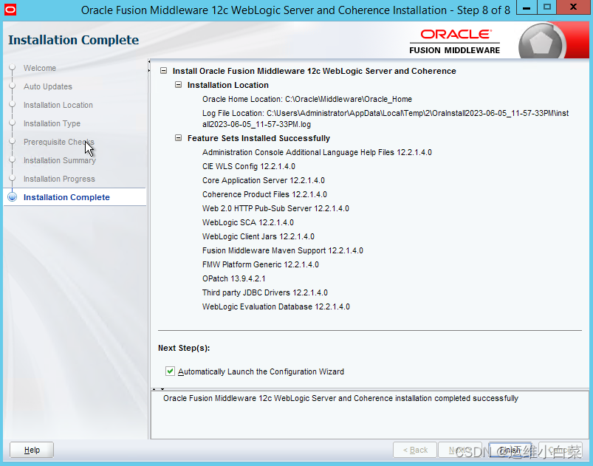Viewport: 593px width, 466px height.
Task: Select Web 2.0 HTTP Pub-Sub Server row
Action: click(275, 208)
